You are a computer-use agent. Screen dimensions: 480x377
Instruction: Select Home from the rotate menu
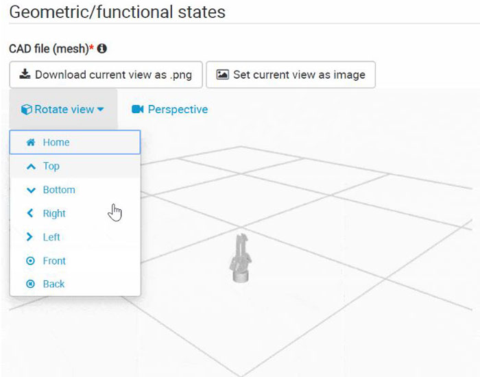coord(56,143)
